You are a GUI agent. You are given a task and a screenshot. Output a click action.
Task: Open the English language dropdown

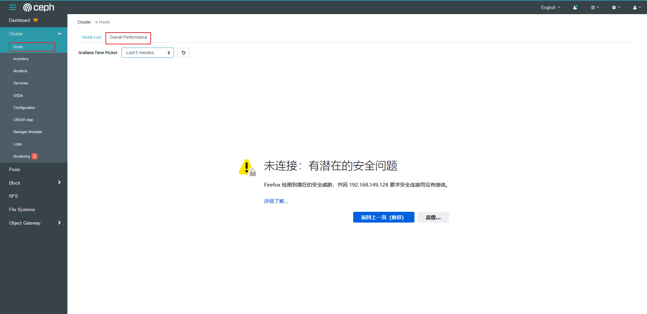[x=550, y=7]
